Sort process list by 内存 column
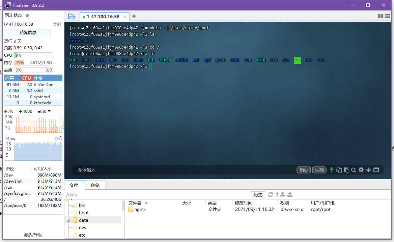Viewport: 394px width, 242px height. [12, 78]
